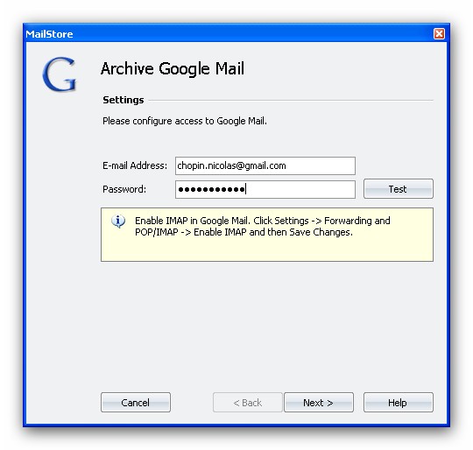The height and width of the screenshot is (450, 473).
Task: Click the info icon in the hint box
Action: point(118,221)
